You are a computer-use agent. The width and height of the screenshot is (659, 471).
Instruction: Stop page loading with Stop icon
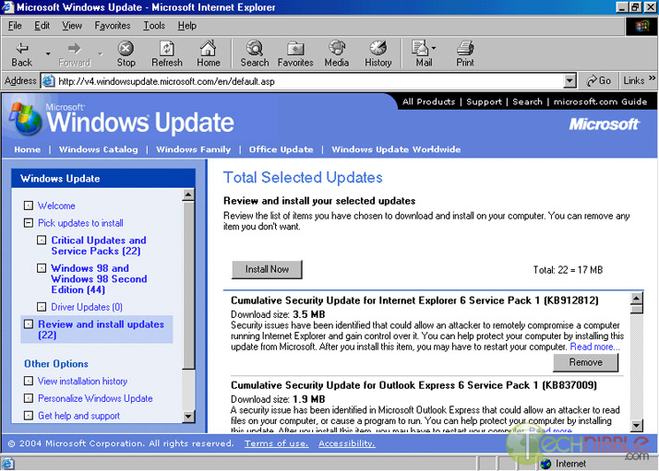tap(126, 53)
